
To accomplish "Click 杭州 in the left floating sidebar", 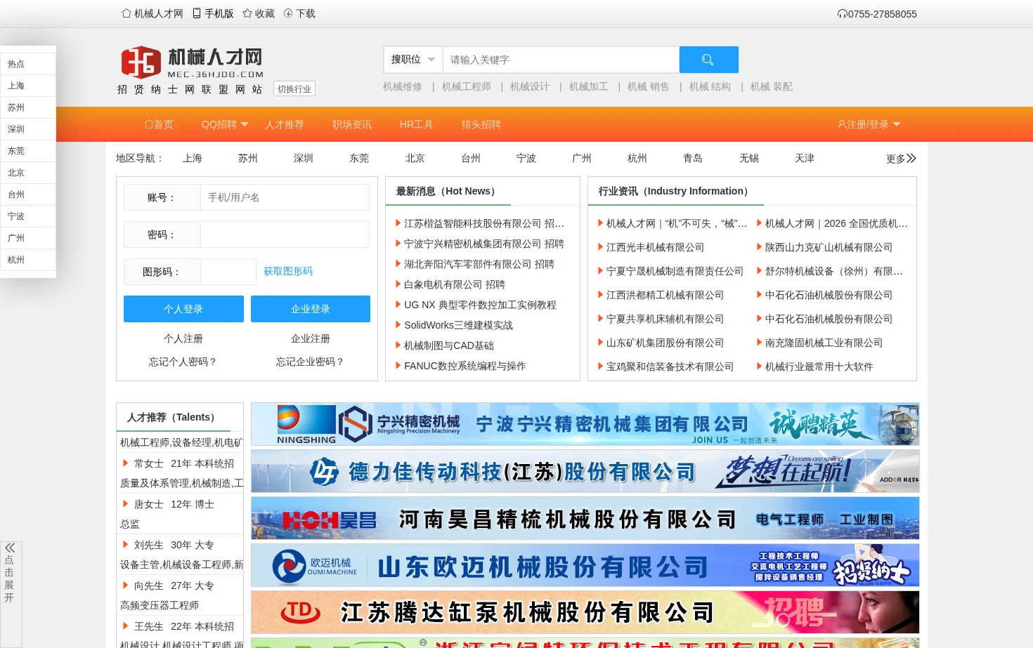I will tap(28, 260).
